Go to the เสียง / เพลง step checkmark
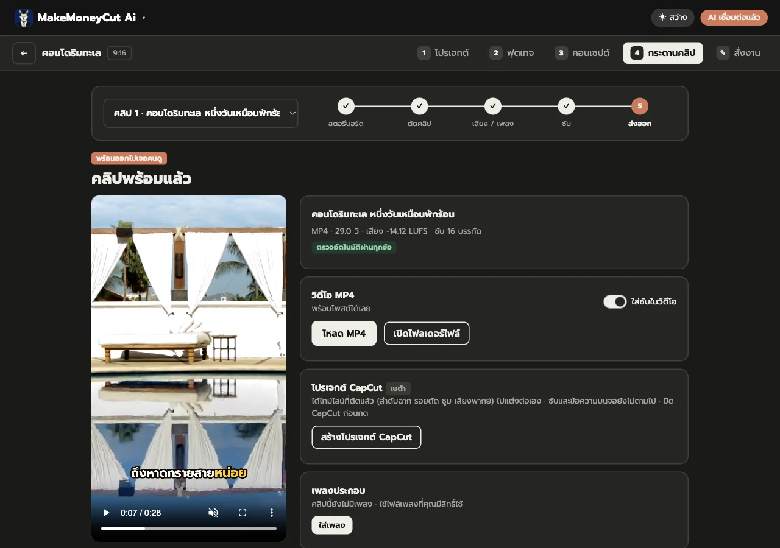 pyautogui.click(x=493, y=107)
